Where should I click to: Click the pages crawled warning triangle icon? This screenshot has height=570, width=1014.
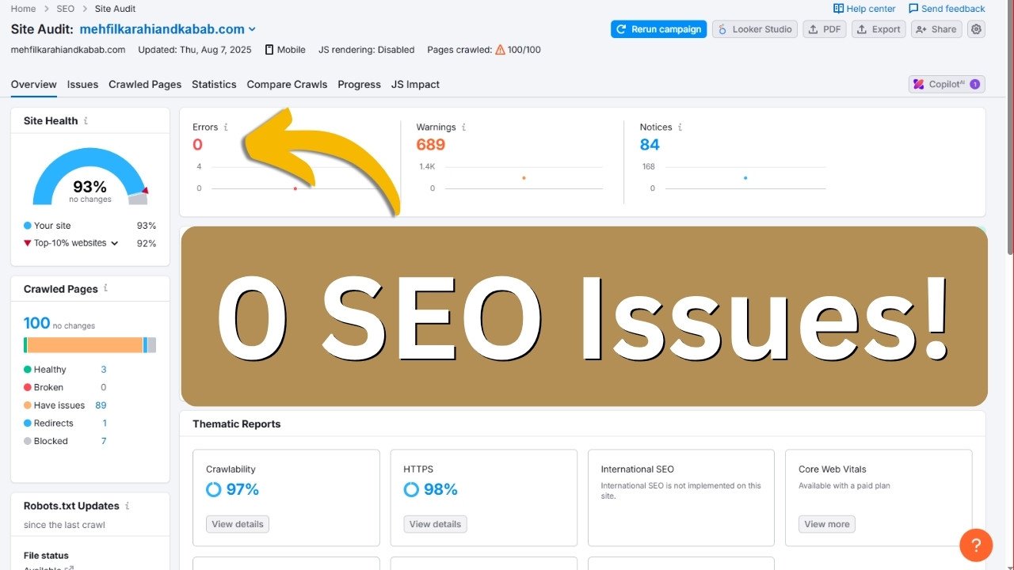[x=500, y=49]
